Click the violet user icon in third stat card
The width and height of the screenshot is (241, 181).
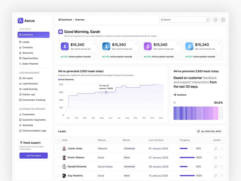(x=148, y=46)
